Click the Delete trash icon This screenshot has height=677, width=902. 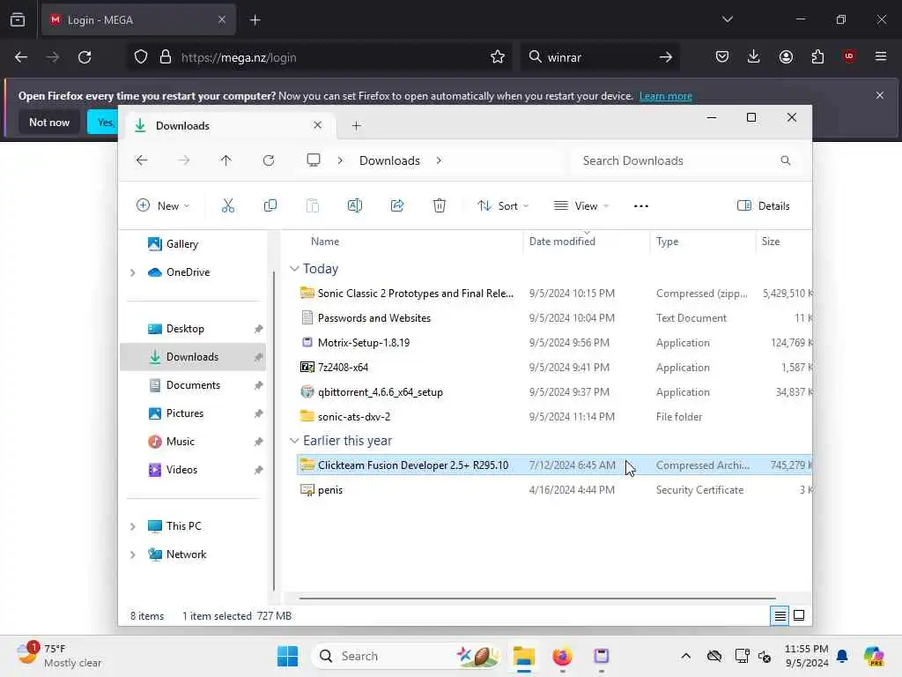pos(439,205)
